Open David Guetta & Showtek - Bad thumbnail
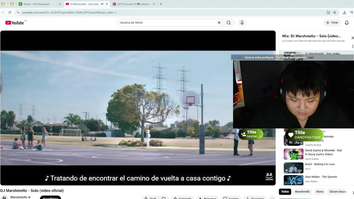The width and height of the screenshot is (354, 199). (x=293, y=154)
